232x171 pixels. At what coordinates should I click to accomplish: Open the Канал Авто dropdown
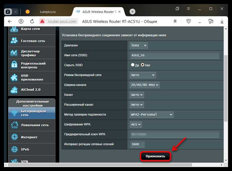[137, 95]
